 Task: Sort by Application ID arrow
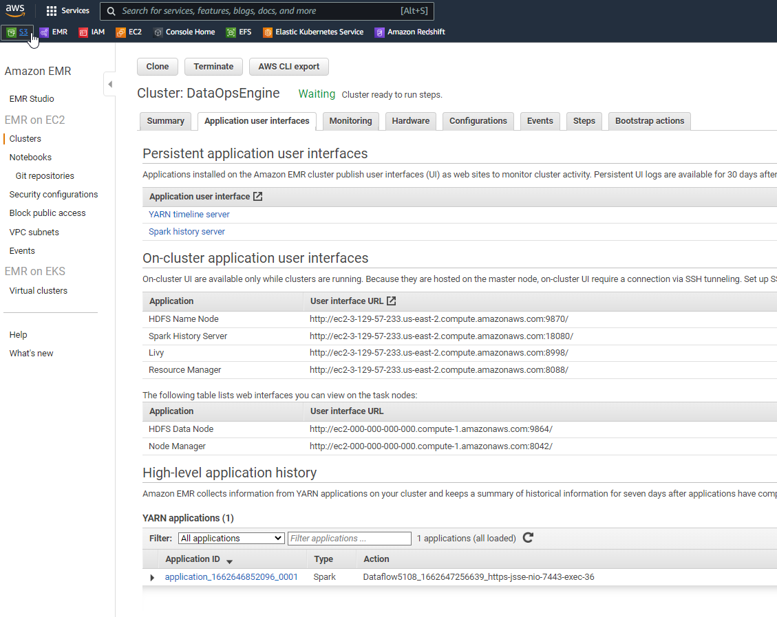(x=229, y=561)
